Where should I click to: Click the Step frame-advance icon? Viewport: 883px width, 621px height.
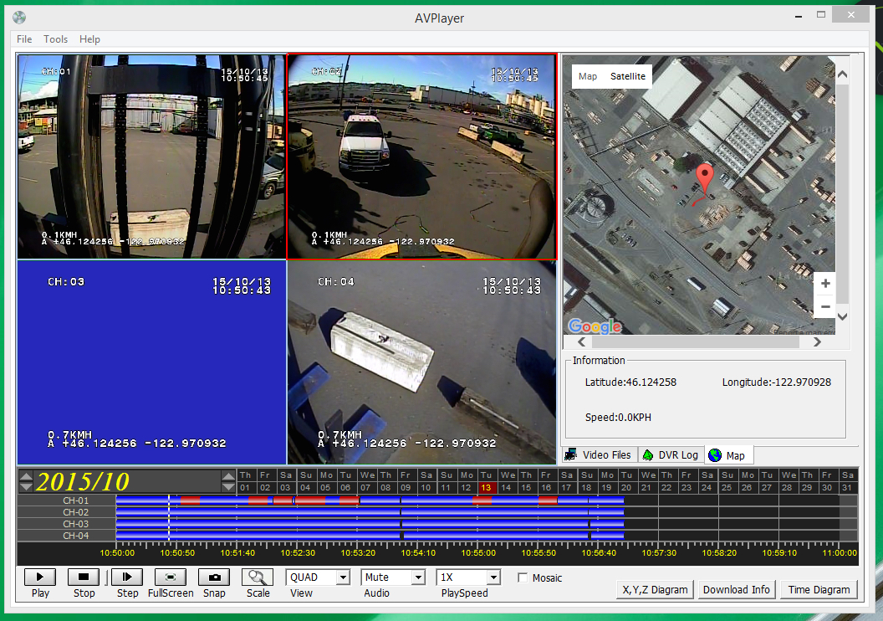point(127,577)
